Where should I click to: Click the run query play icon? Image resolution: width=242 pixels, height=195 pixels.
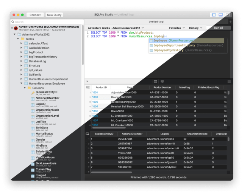coord(87,81)
